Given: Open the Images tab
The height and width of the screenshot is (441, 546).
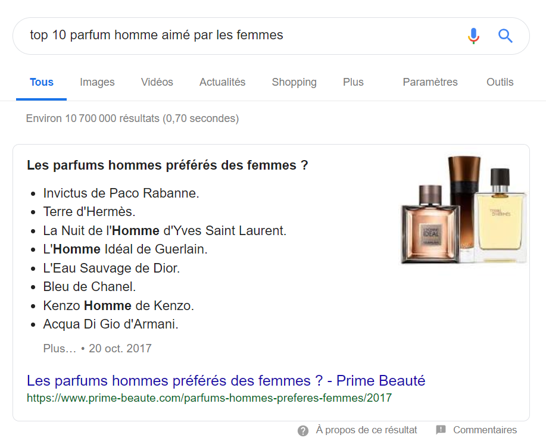Looking at the screenshot, I should click(x=97, y=82).
